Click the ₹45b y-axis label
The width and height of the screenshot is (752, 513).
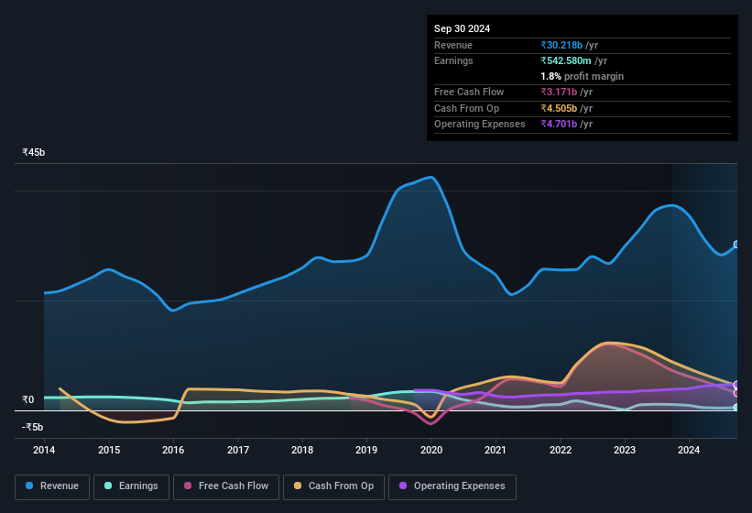34,152
